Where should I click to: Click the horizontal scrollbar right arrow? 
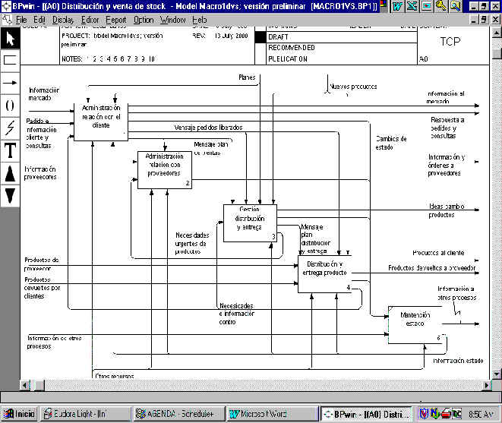(487, 386)
